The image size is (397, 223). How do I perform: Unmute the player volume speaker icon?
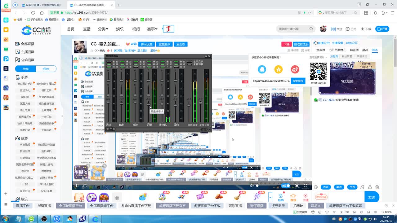(x=252, y=186)
